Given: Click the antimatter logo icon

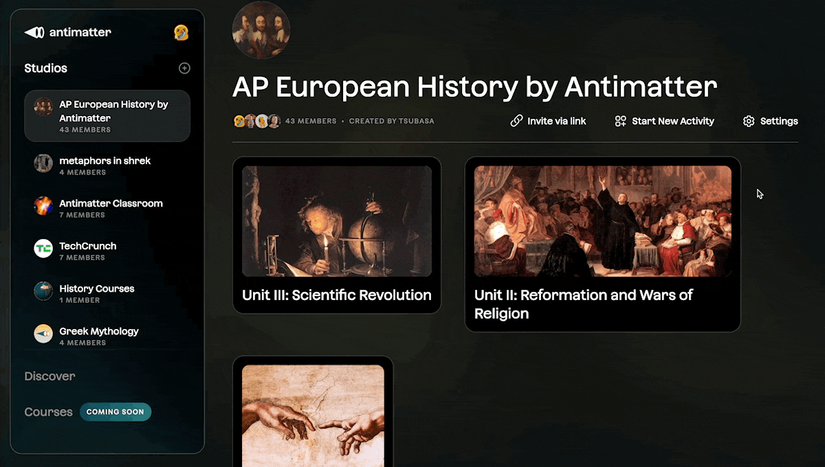Looking at the screenshot, I should click(x=34, y=32).
